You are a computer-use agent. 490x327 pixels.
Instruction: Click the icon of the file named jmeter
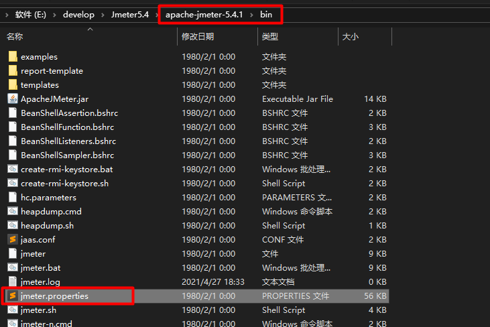point(13,253)
